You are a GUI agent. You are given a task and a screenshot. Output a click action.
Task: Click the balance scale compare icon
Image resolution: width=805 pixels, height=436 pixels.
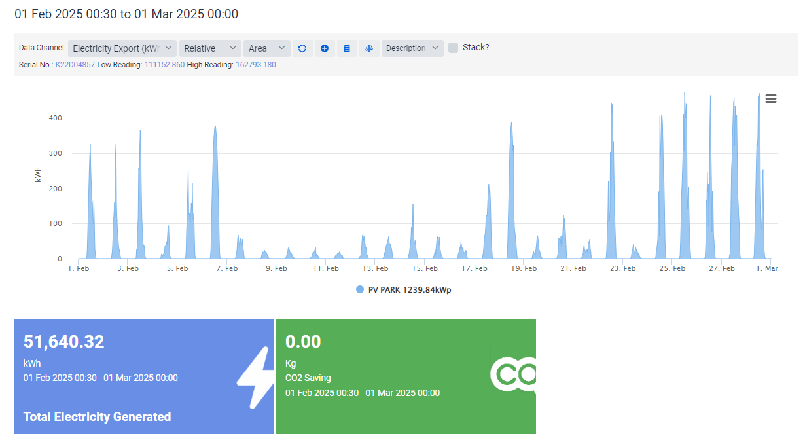pyautogui.click(x=369, y=48)
